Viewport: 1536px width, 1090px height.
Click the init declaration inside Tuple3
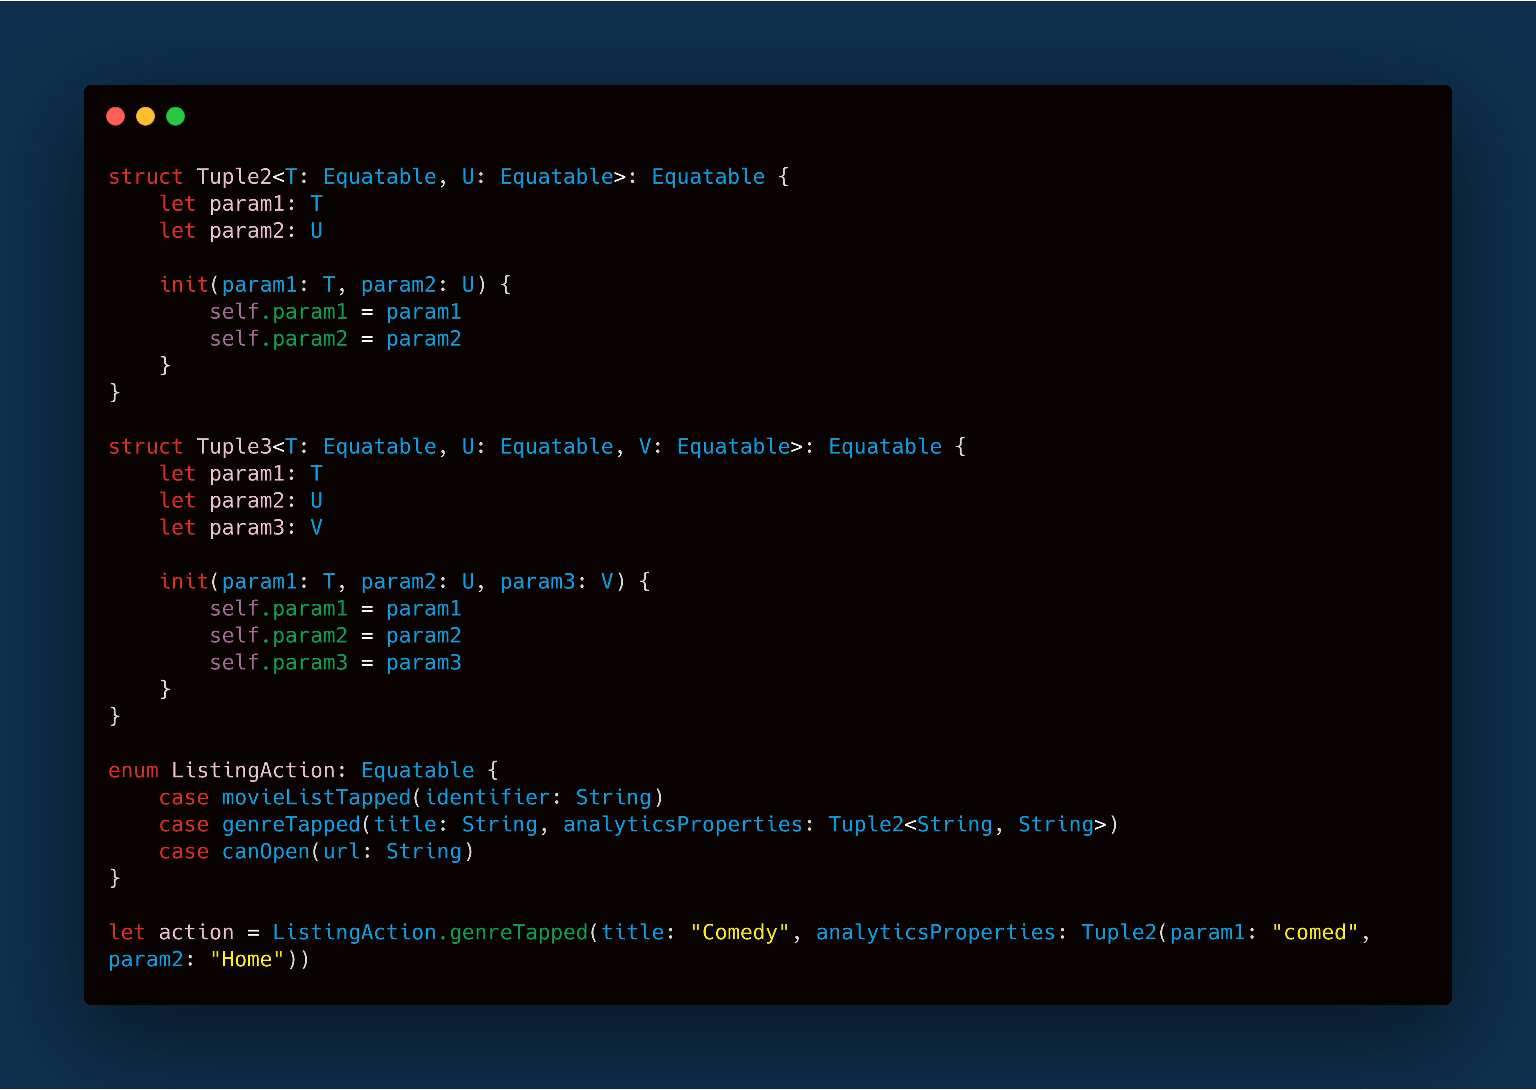pos(184,581)
